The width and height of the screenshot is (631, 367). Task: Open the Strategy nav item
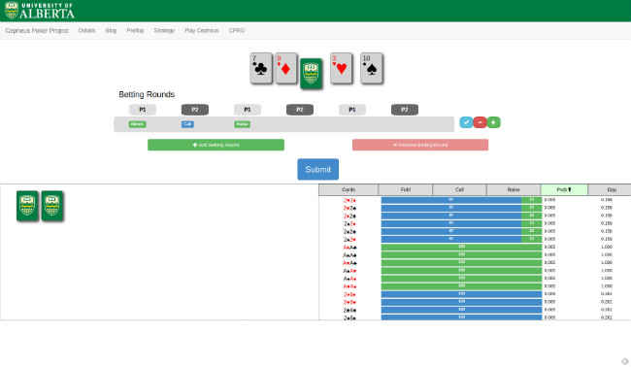[x=164, y=31]
